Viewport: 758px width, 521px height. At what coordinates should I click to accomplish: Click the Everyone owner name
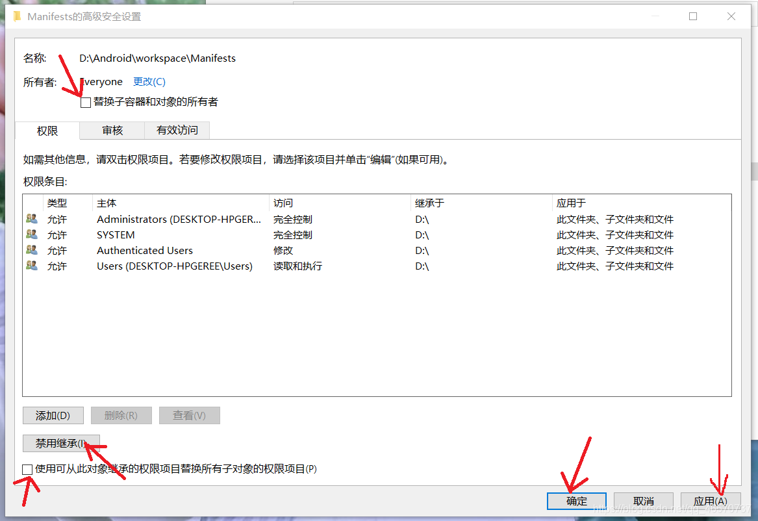tap(101, 82)
